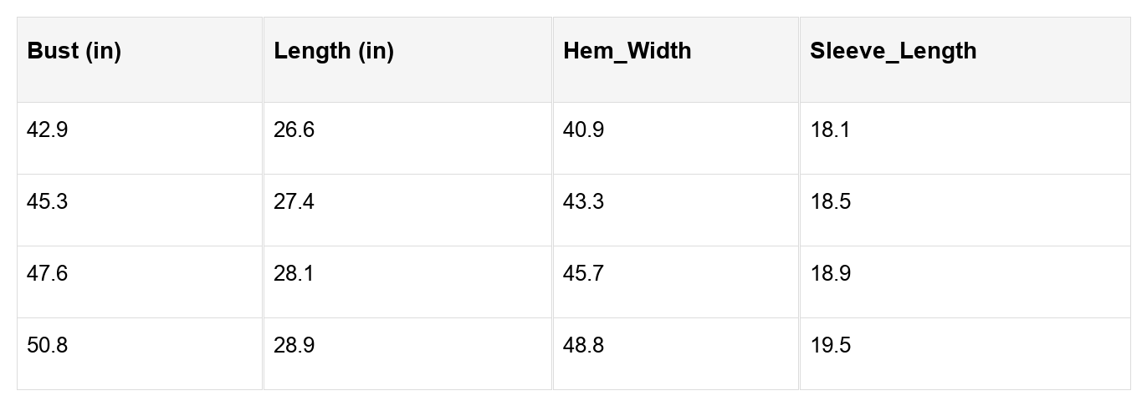This screenshot has width=1147, height=406.
Task: Click the 47.6 bust cell
Action: pyautogui.click(x=47, y=274)
